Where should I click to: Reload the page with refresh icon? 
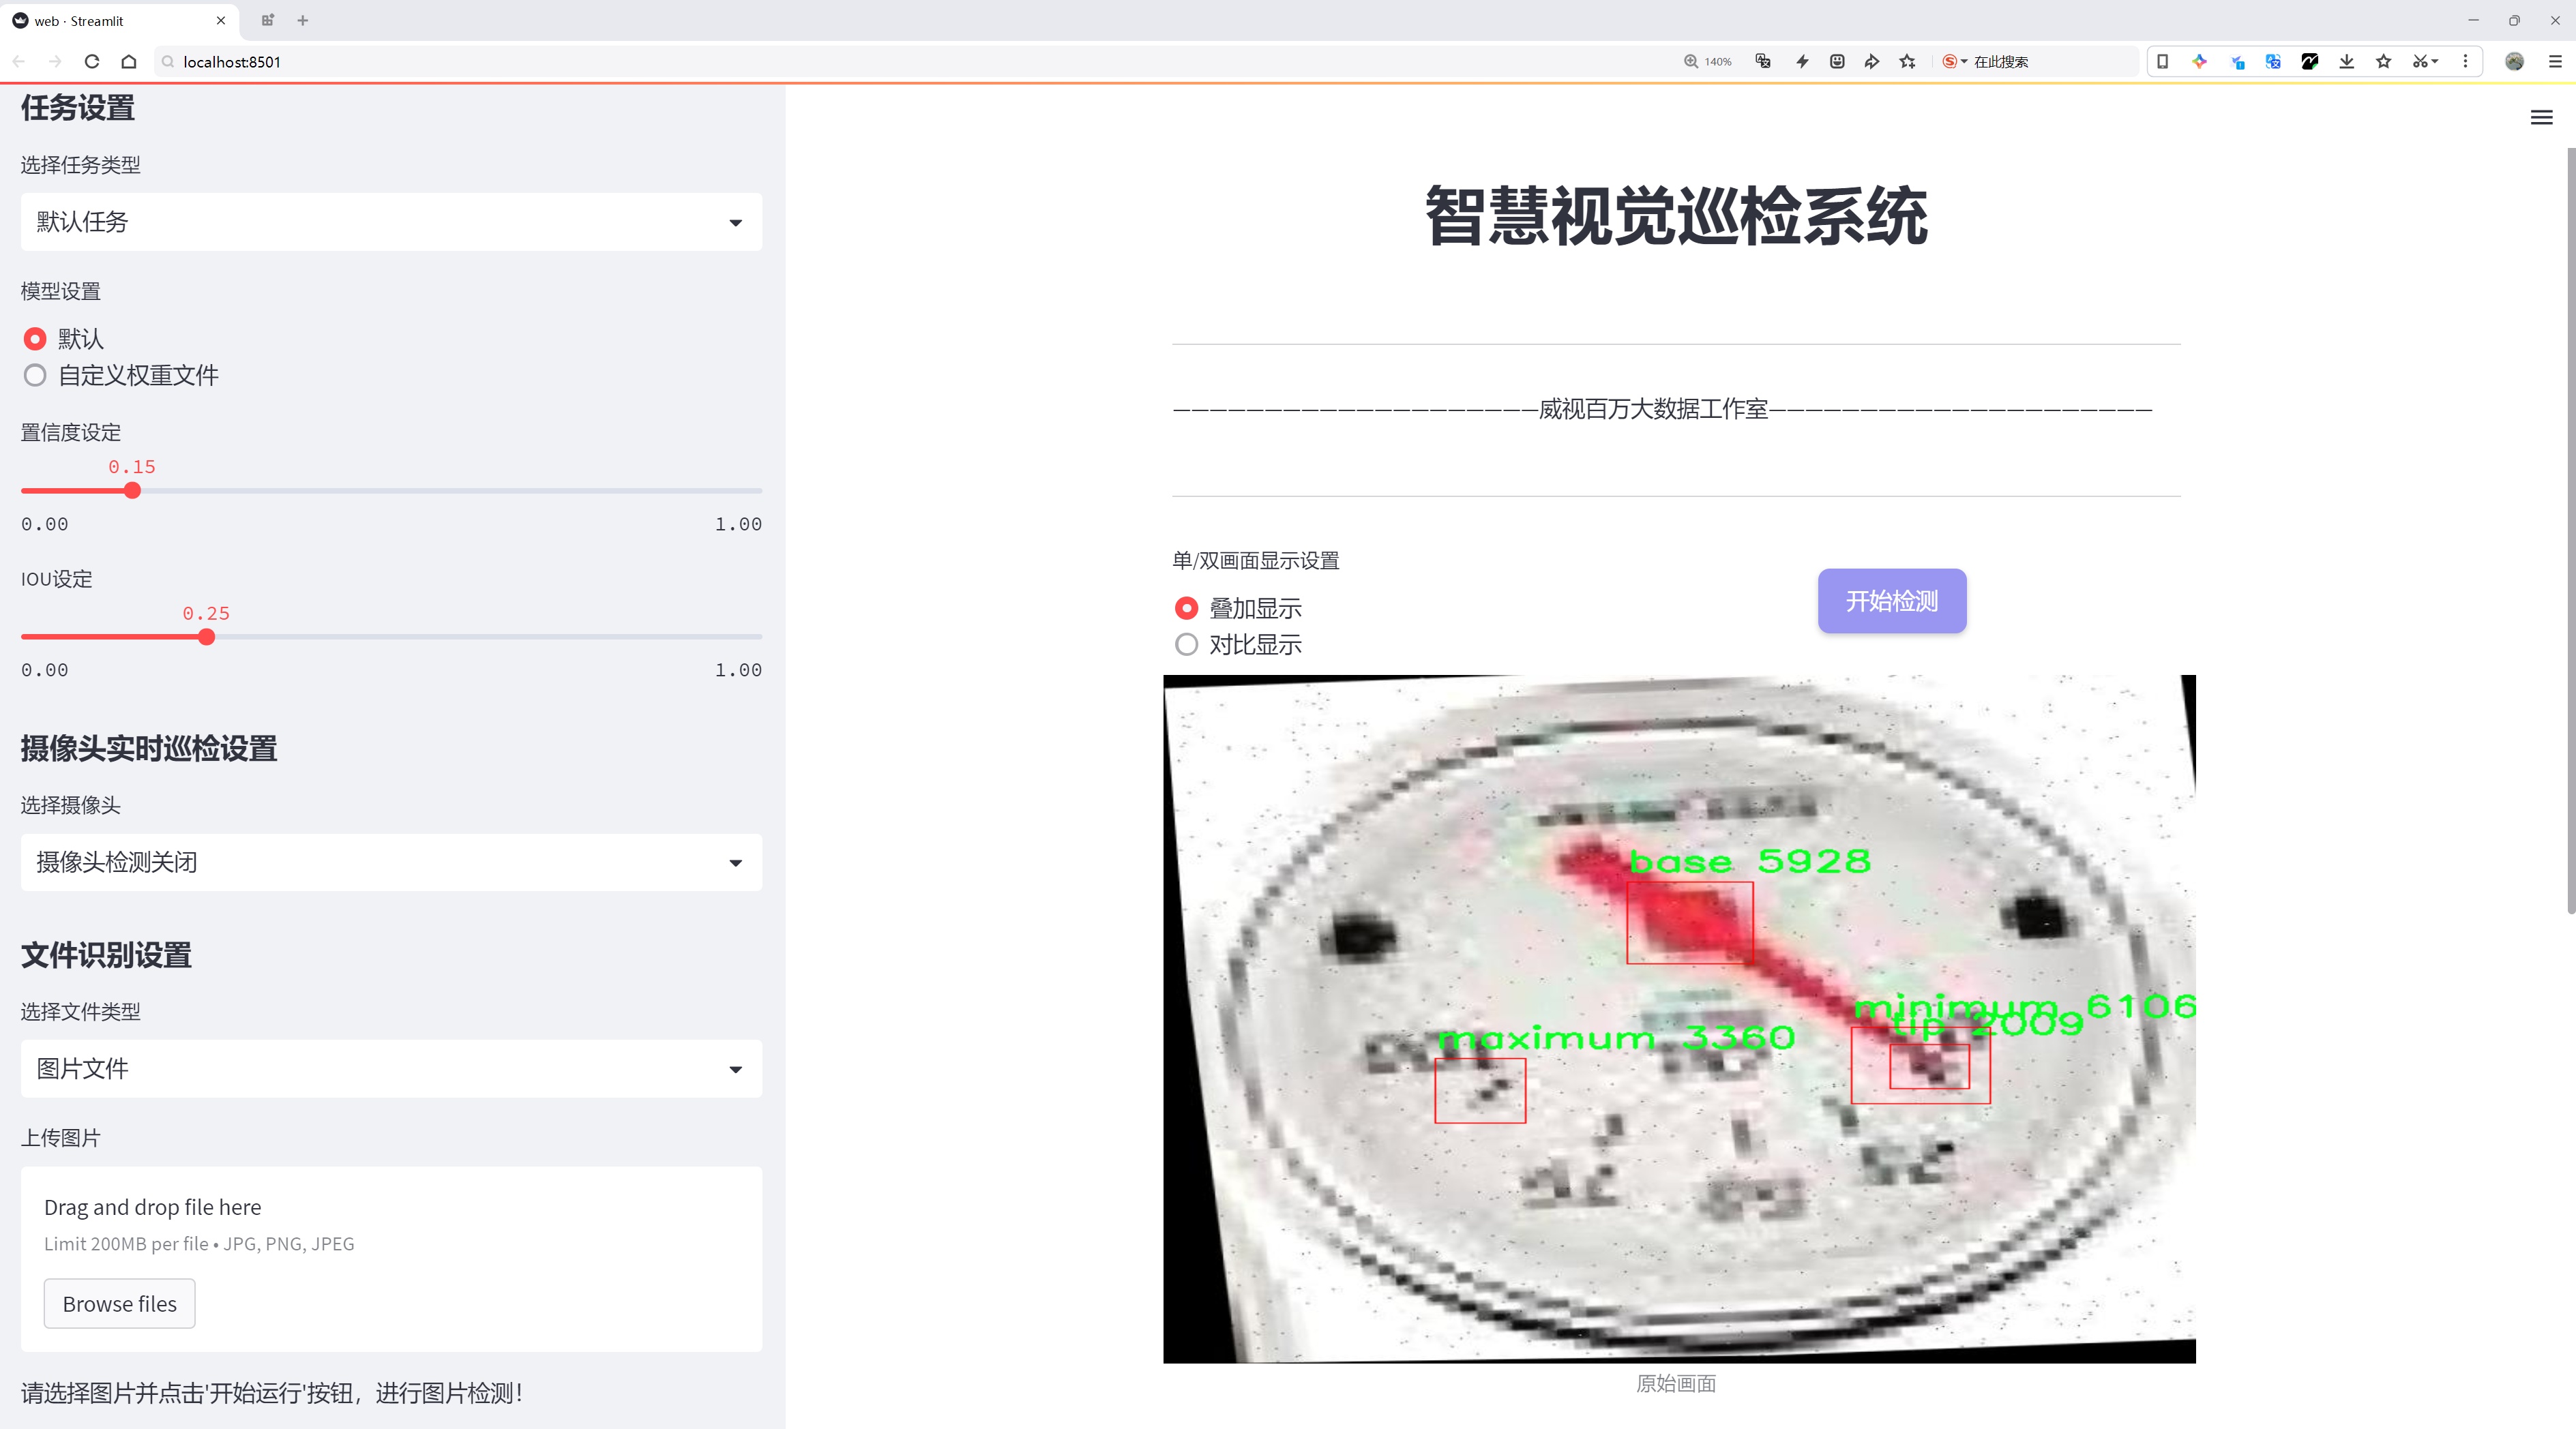(x=92, y=62)
